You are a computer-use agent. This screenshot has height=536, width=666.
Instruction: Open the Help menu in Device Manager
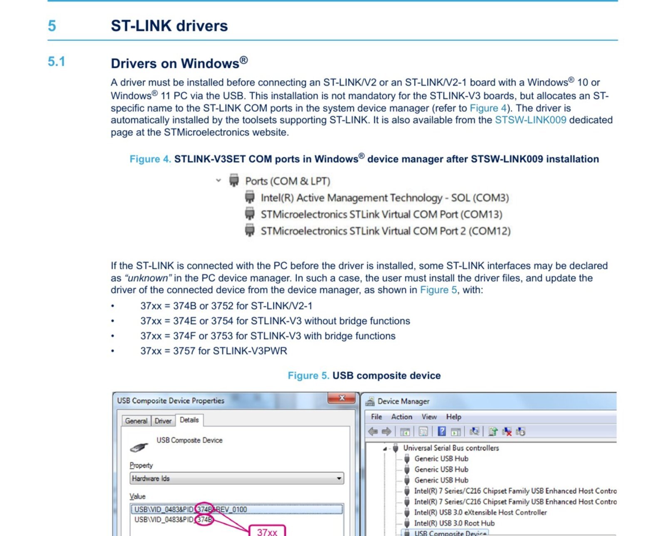coord(454,417)
